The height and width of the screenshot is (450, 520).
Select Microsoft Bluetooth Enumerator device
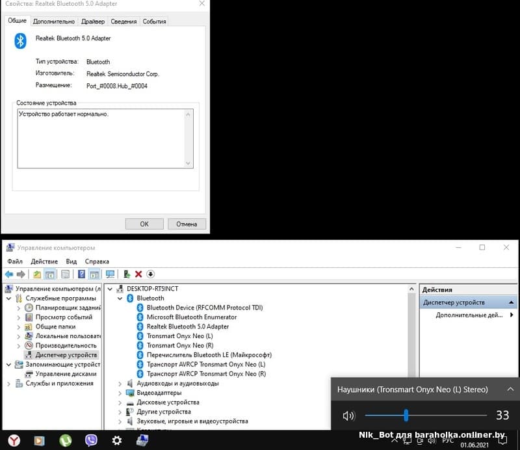192,317
